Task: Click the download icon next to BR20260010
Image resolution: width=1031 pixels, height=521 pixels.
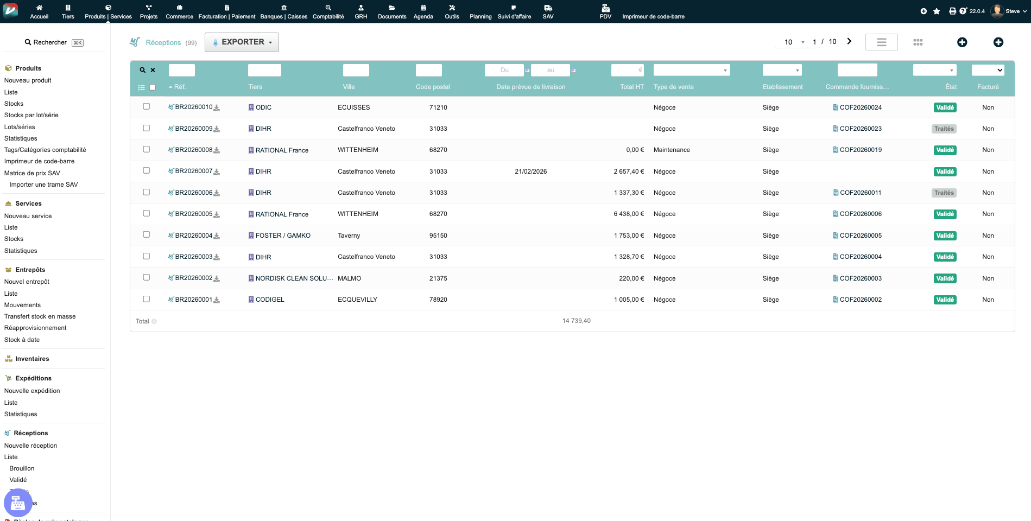Action: 217,108
